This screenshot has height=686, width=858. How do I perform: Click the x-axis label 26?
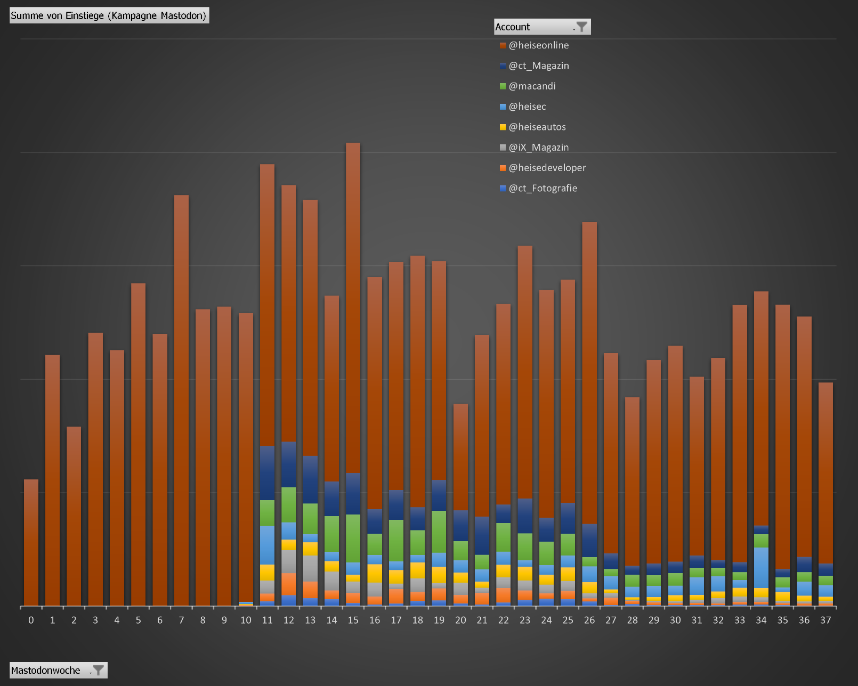tap(589, 620)
